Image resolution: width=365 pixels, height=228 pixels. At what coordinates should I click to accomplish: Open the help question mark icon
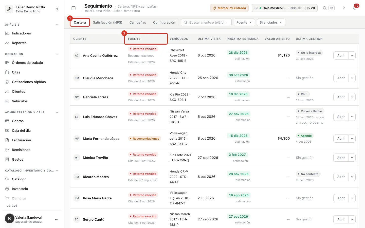(344, 8)
